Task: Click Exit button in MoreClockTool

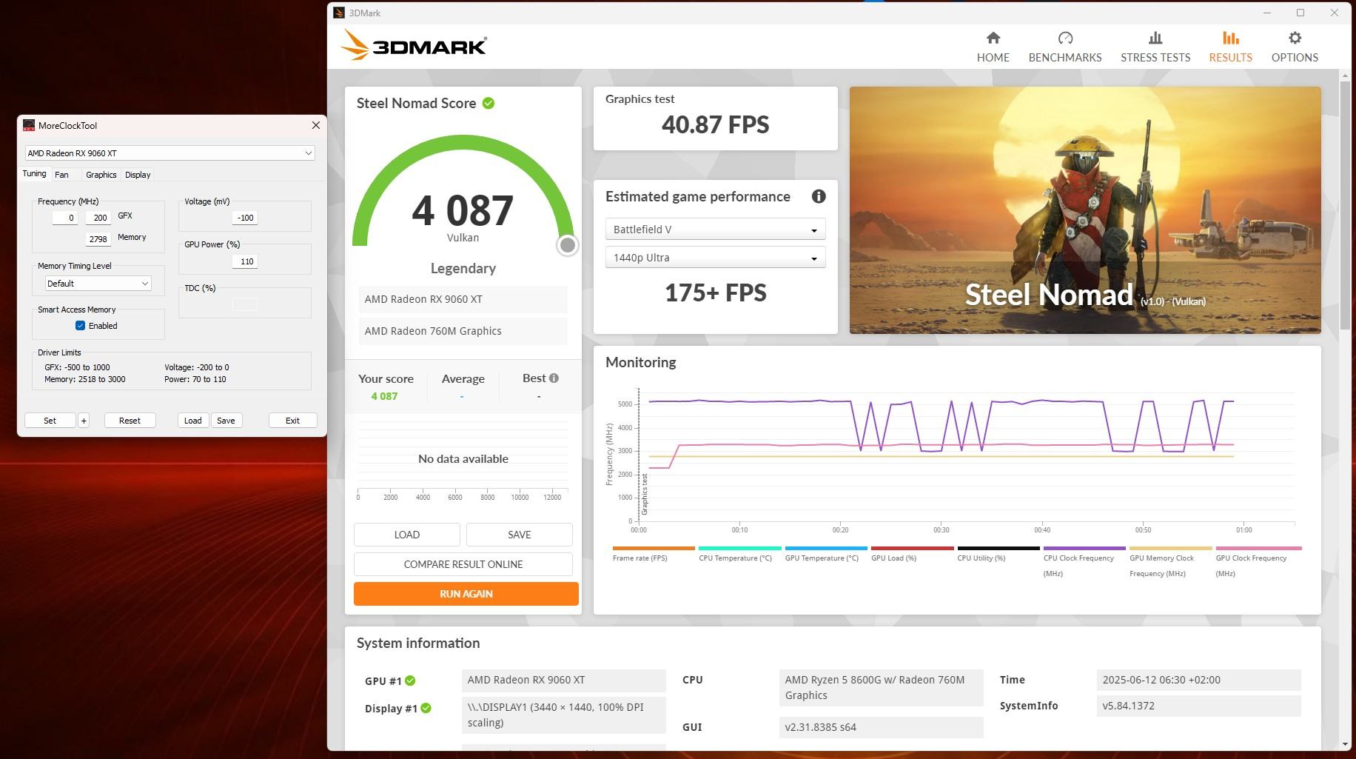Action: 292,421
